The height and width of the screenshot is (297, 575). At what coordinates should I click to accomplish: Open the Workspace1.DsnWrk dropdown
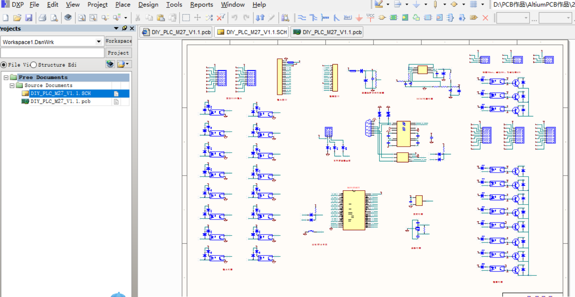click(99, 42)
